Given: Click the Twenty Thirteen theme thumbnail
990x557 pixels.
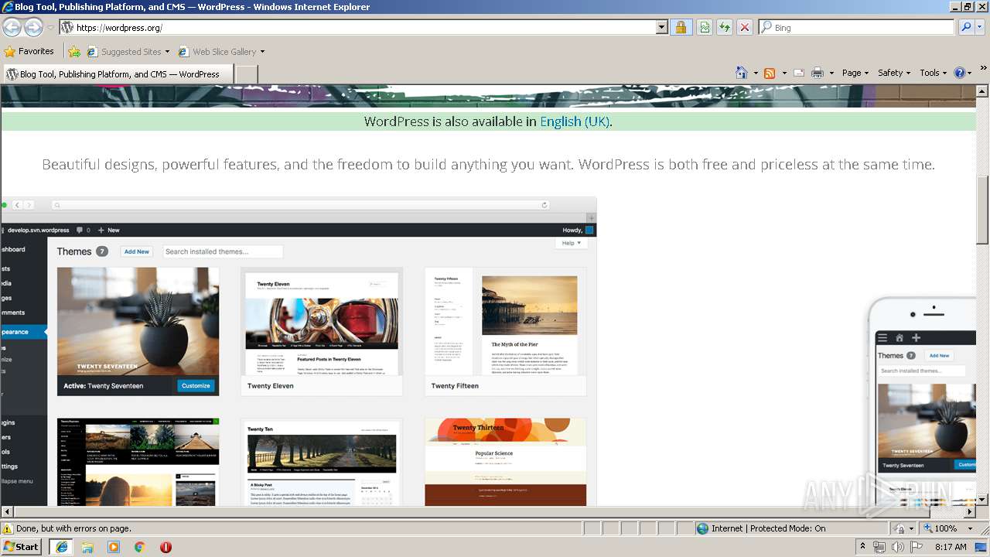Looking at the screenshot, I should click(x=506, y=462).
